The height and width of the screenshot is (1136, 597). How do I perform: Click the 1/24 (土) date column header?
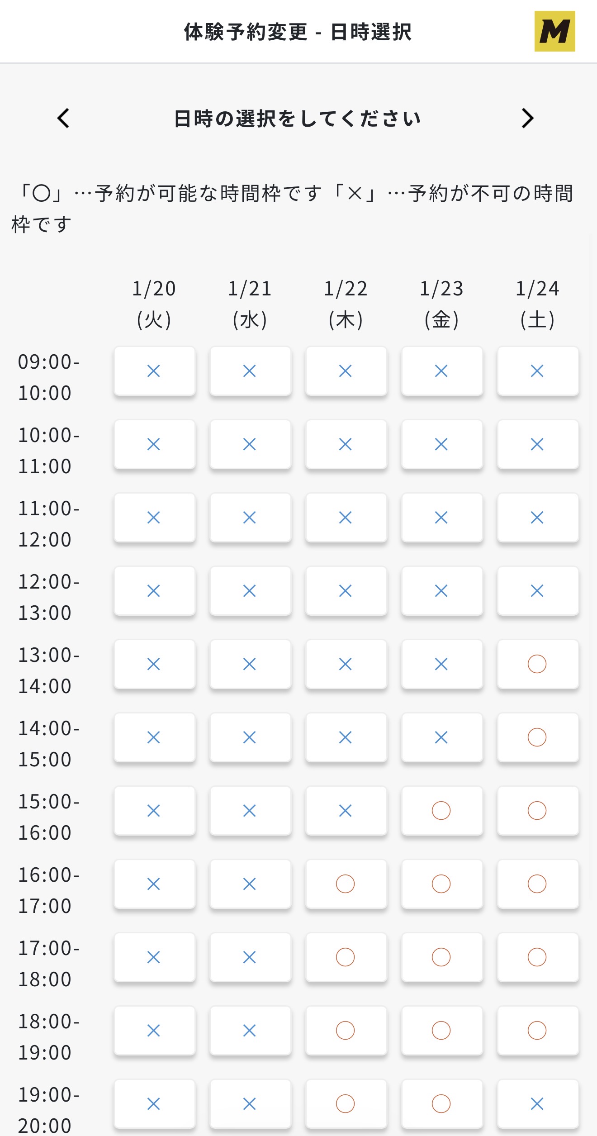(x=537, y=304)
